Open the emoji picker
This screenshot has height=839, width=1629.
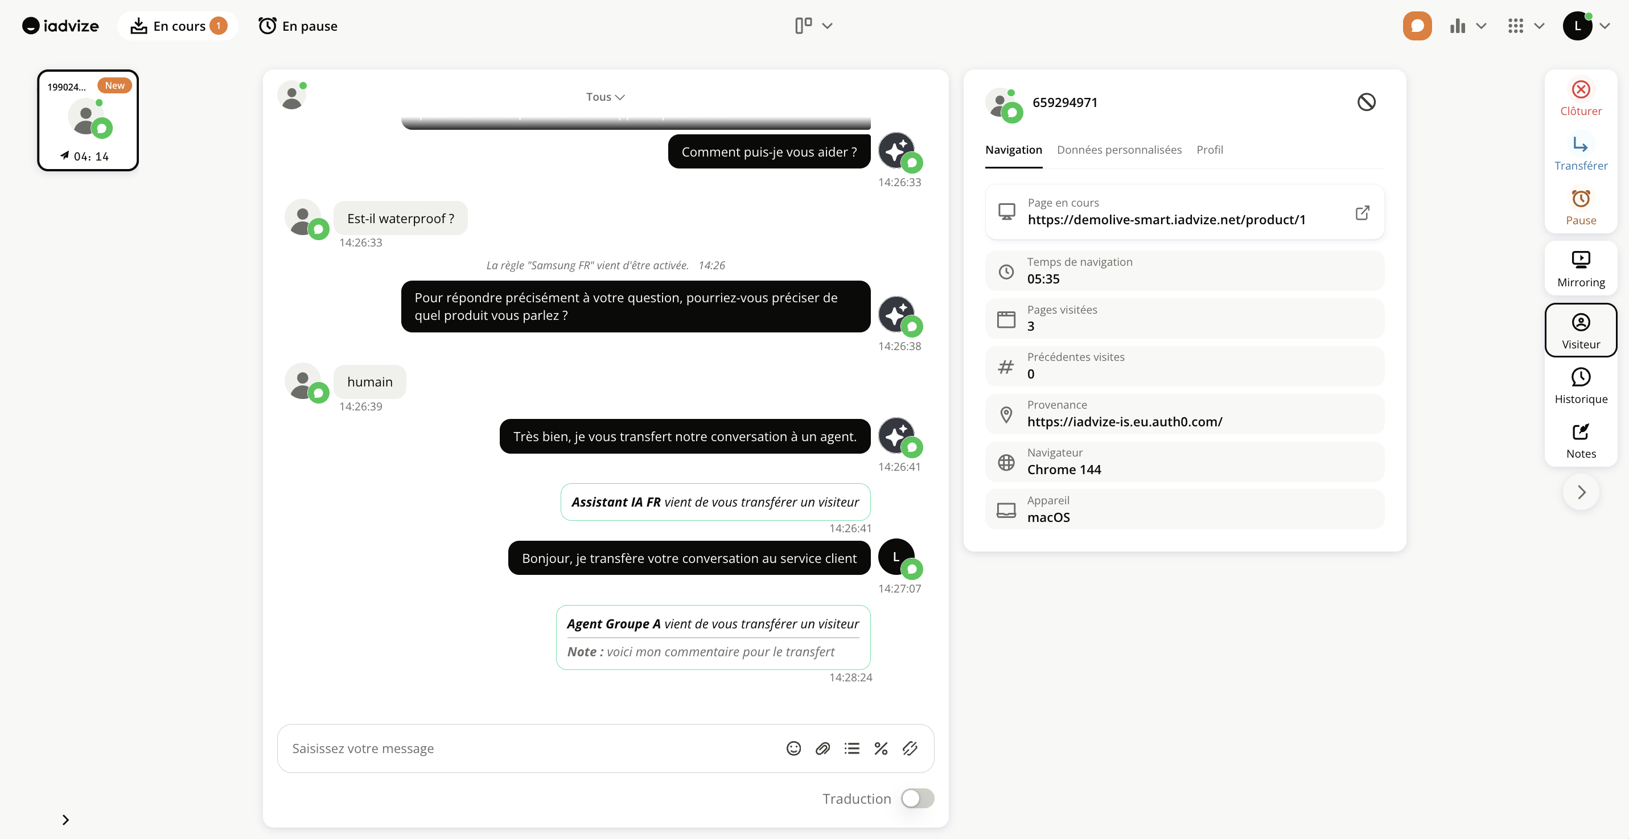pyautogui.click(x=793, y=748)
